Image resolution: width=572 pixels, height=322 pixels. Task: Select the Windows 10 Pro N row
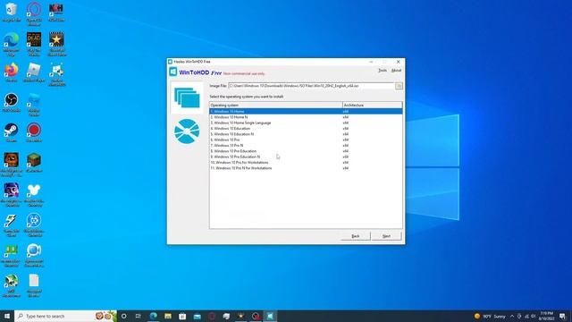click(306, 145)
